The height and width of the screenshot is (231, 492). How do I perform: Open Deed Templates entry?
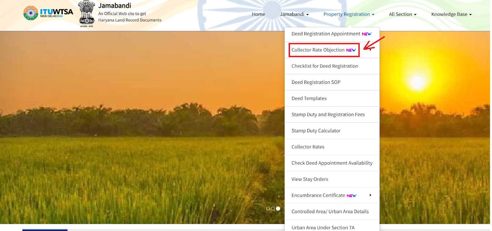[x=309, y=98]
